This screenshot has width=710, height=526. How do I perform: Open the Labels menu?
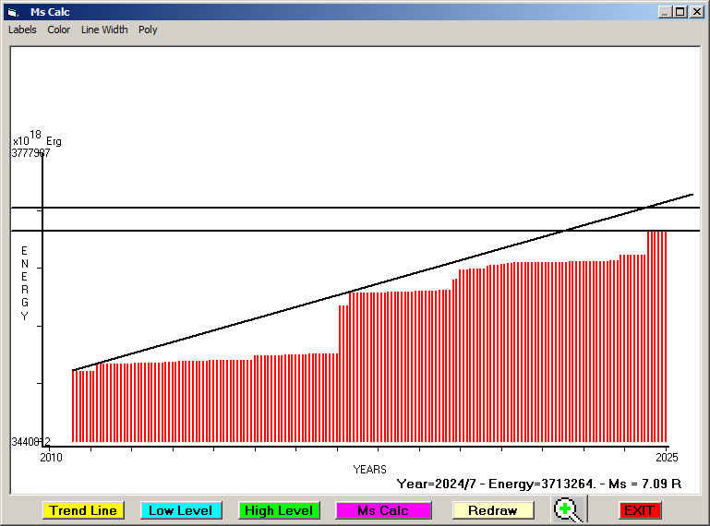[x=22, y=30]
